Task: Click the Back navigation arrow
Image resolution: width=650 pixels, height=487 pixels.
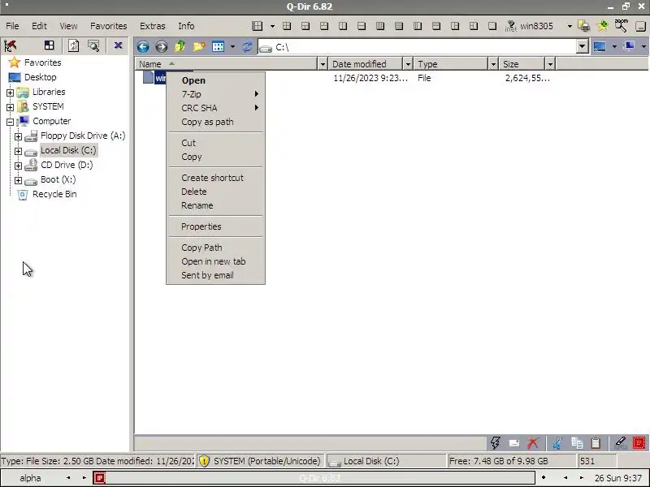Action: coord(143,46)
